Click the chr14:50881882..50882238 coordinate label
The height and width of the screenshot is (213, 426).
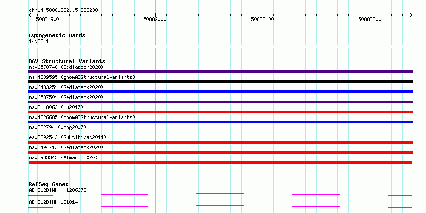point(63,11)
